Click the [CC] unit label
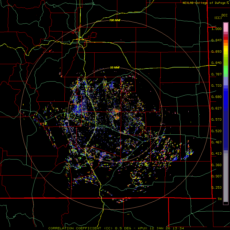The height and width of the screenshot is (230, 230). click(x=218, y=18)
